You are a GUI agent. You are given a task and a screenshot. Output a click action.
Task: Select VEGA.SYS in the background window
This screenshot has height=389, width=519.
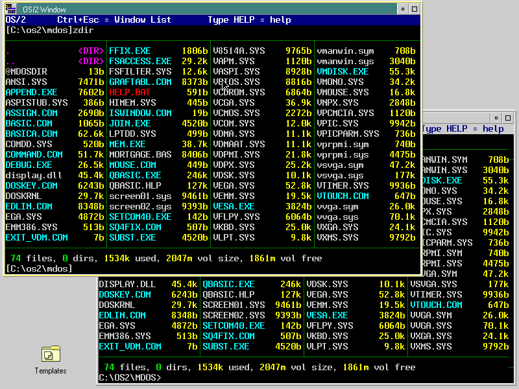(327, 294)
